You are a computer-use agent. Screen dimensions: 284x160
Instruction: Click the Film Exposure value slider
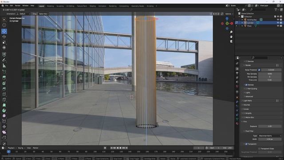tap(270, 126)
